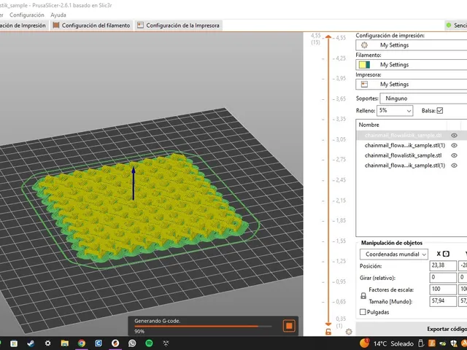Click the G-code generation progress bar
The width and height of the screenshot is (467, 350).
click(x=203, y=326)
